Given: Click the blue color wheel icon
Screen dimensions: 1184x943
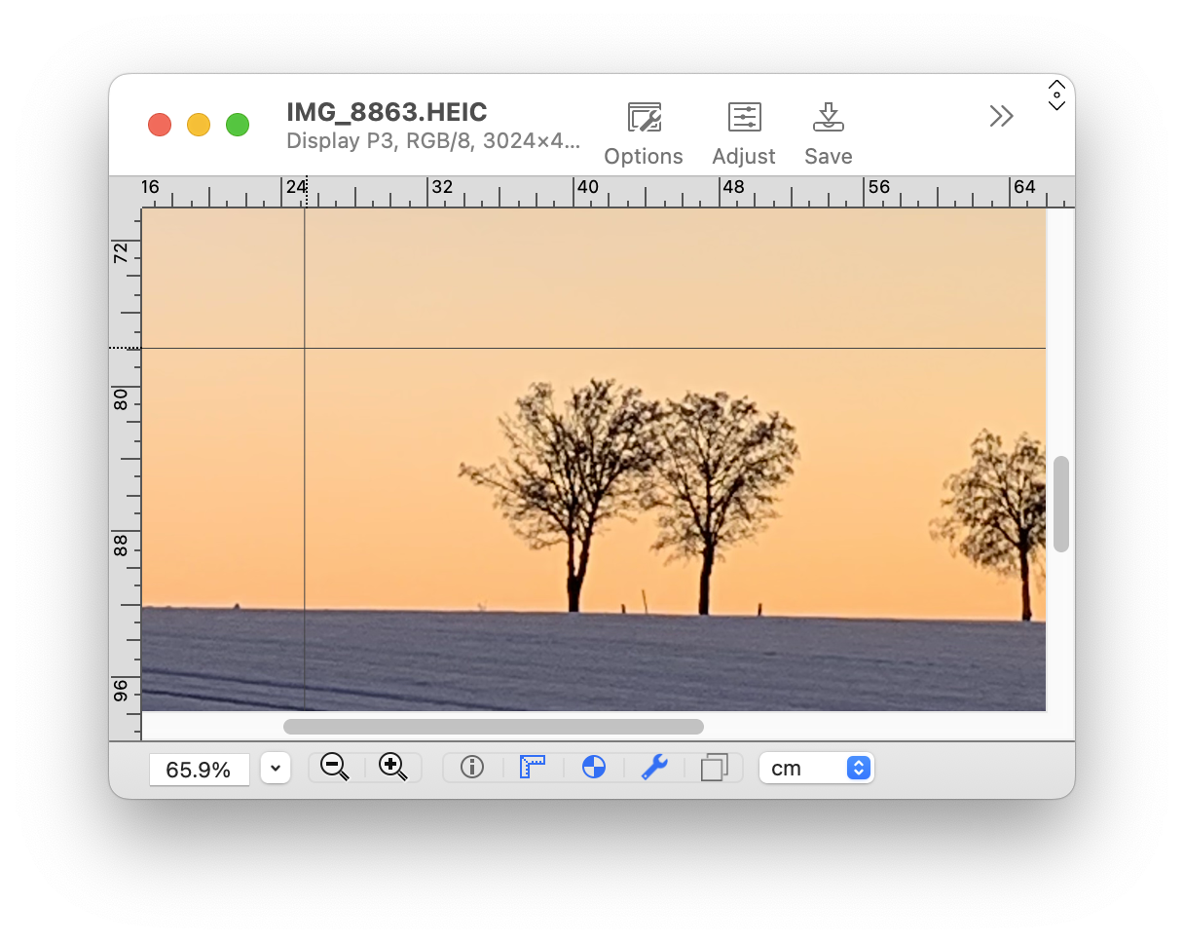Looking at the screenshot, I should click(593, 768).
